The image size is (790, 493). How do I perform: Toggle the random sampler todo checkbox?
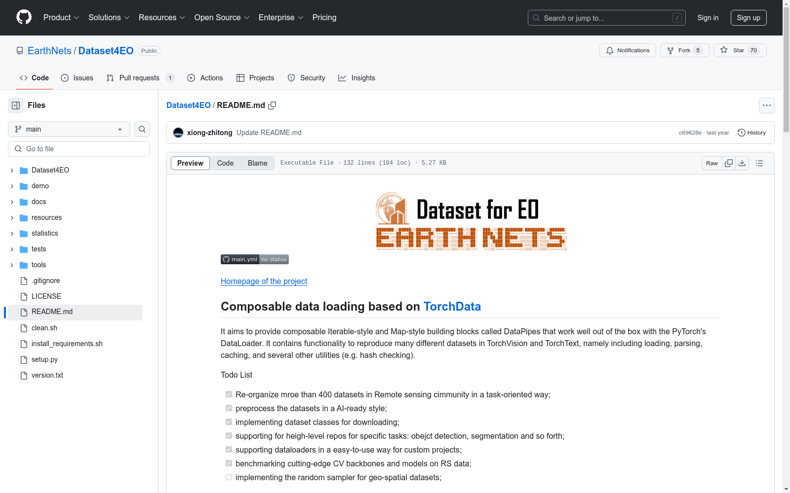click(229, 477)
